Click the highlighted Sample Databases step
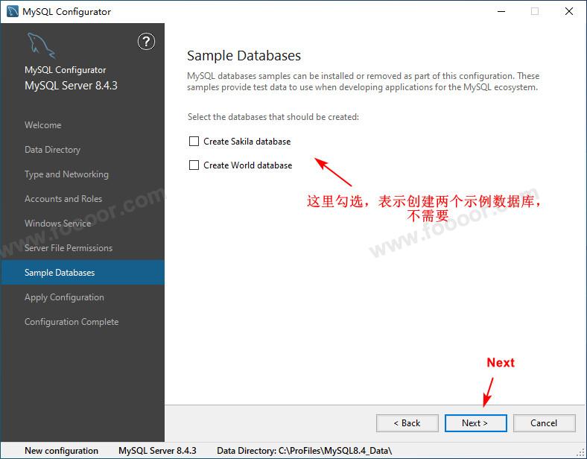This screenshot has height=459, width=587. [x=60, y=273]
